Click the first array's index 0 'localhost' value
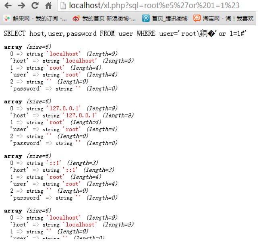Screen dimensions: 261x245 [64, 54]
